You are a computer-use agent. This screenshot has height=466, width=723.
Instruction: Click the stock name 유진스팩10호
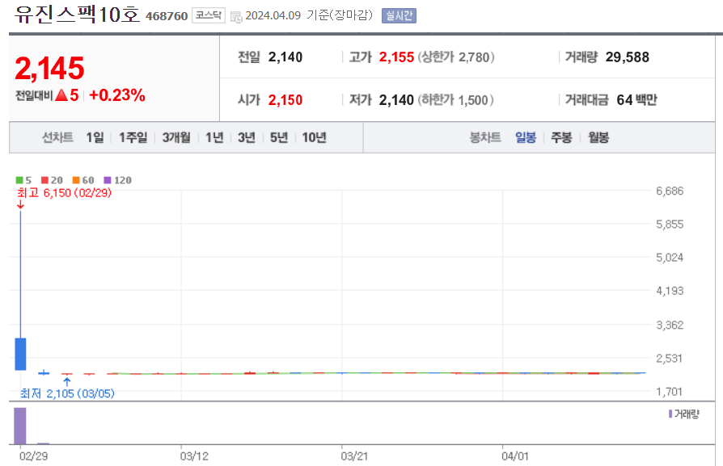tap(77, 15)
